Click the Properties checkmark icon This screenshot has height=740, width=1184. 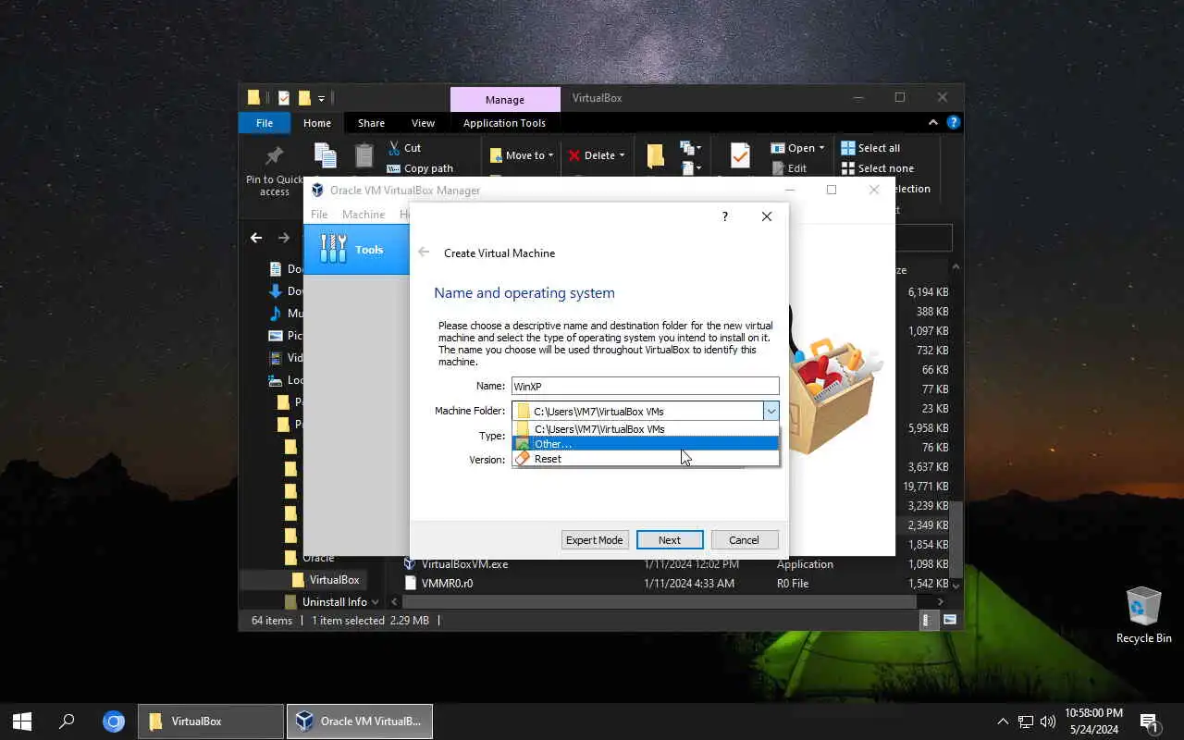tap(739, 155)
